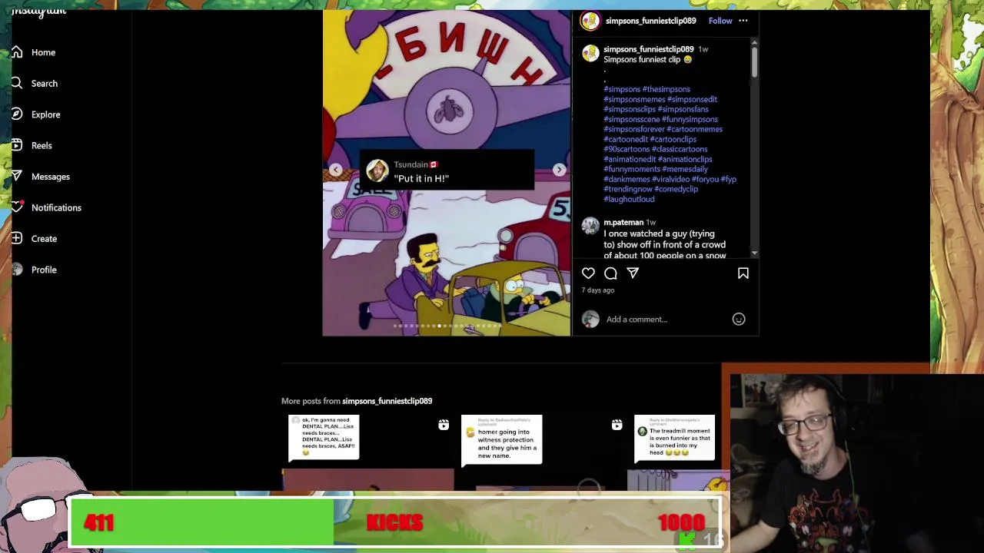Open the witness protection post thumbnail
The height and width of the screenshot is (553, 984).
pos(540,452)
